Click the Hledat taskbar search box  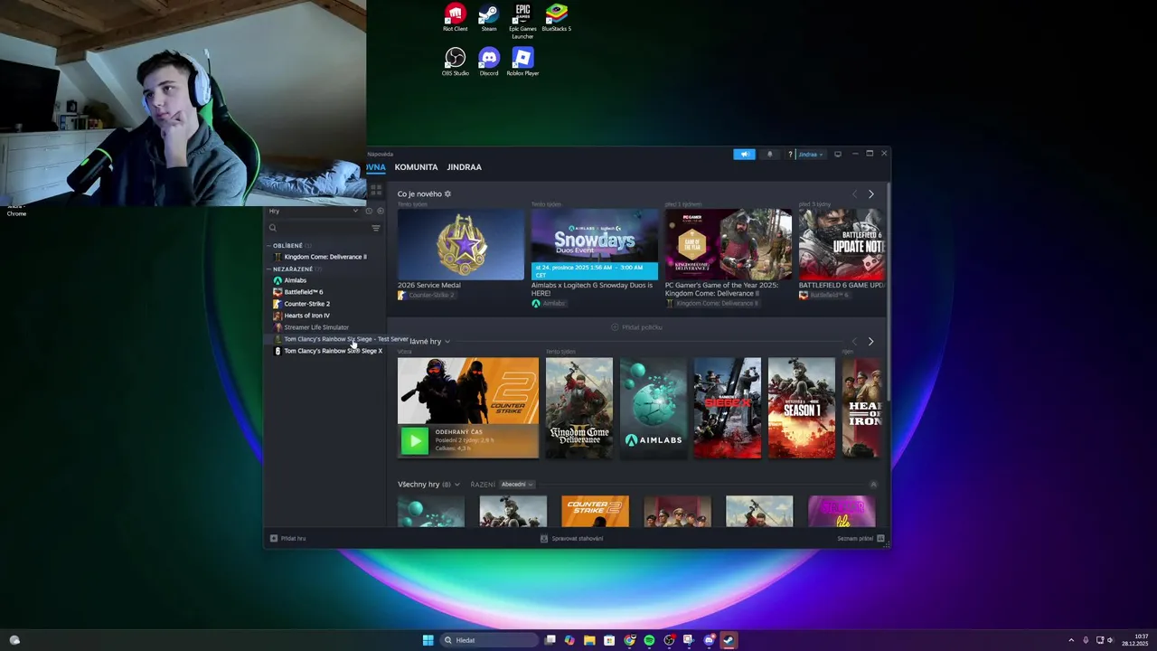(488, 640)
